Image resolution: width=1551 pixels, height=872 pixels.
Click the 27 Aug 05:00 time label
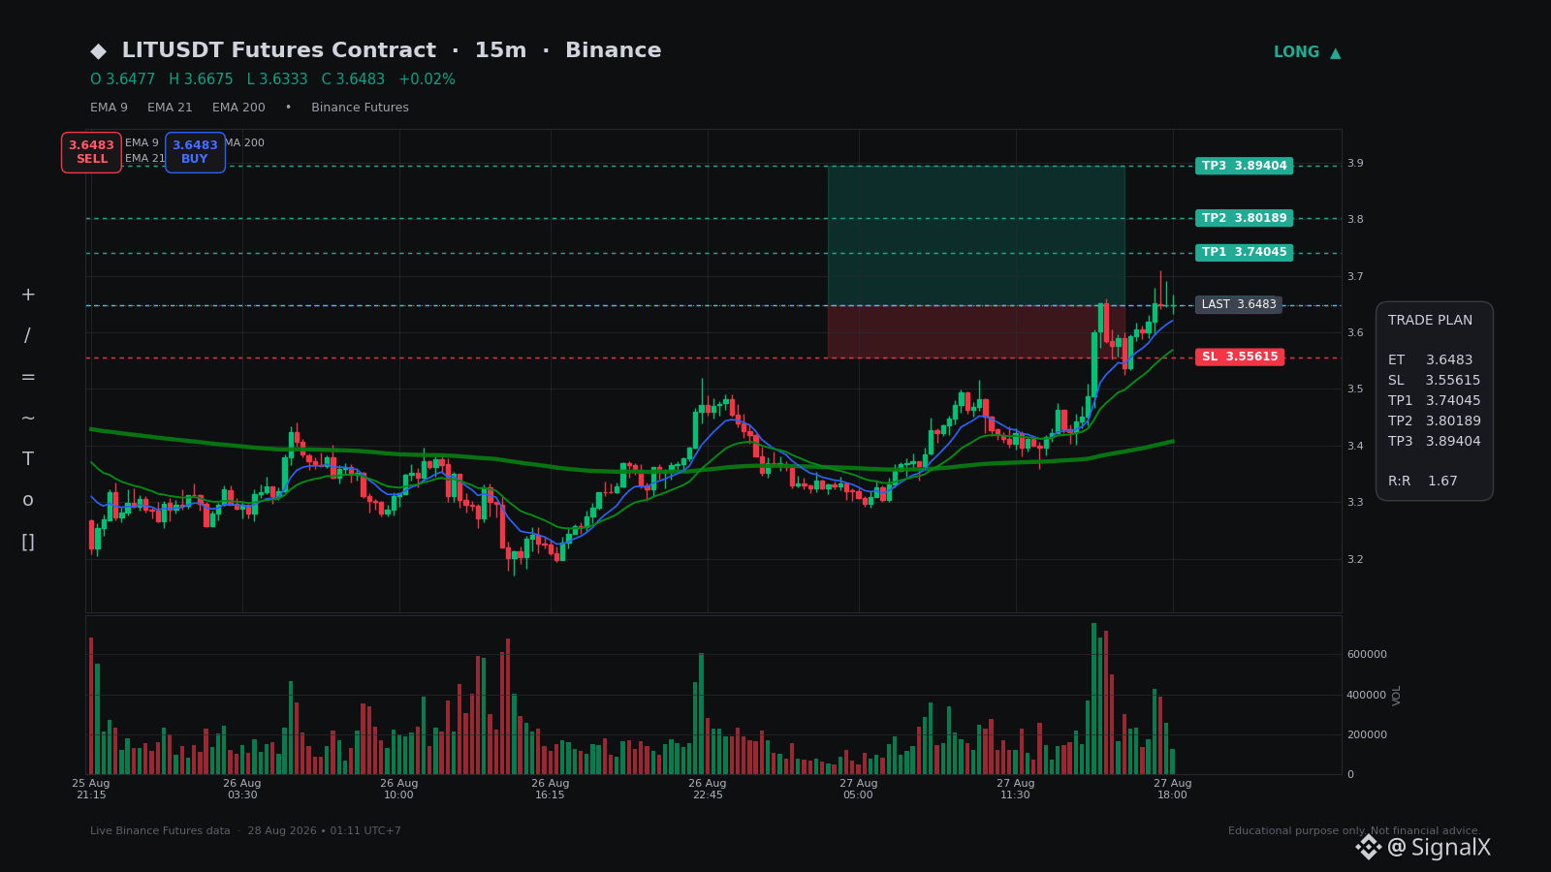click(x=859, y=790)
